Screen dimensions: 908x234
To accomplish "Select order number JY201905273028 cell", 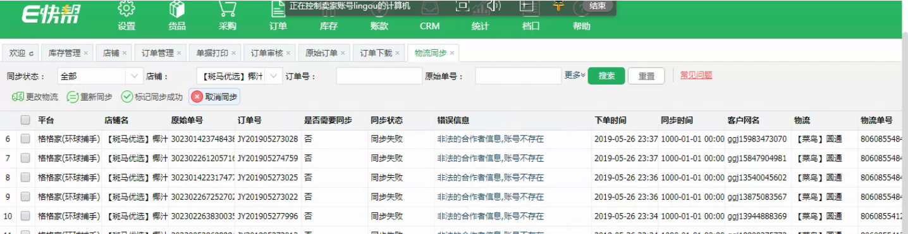I will click(267, 139).
